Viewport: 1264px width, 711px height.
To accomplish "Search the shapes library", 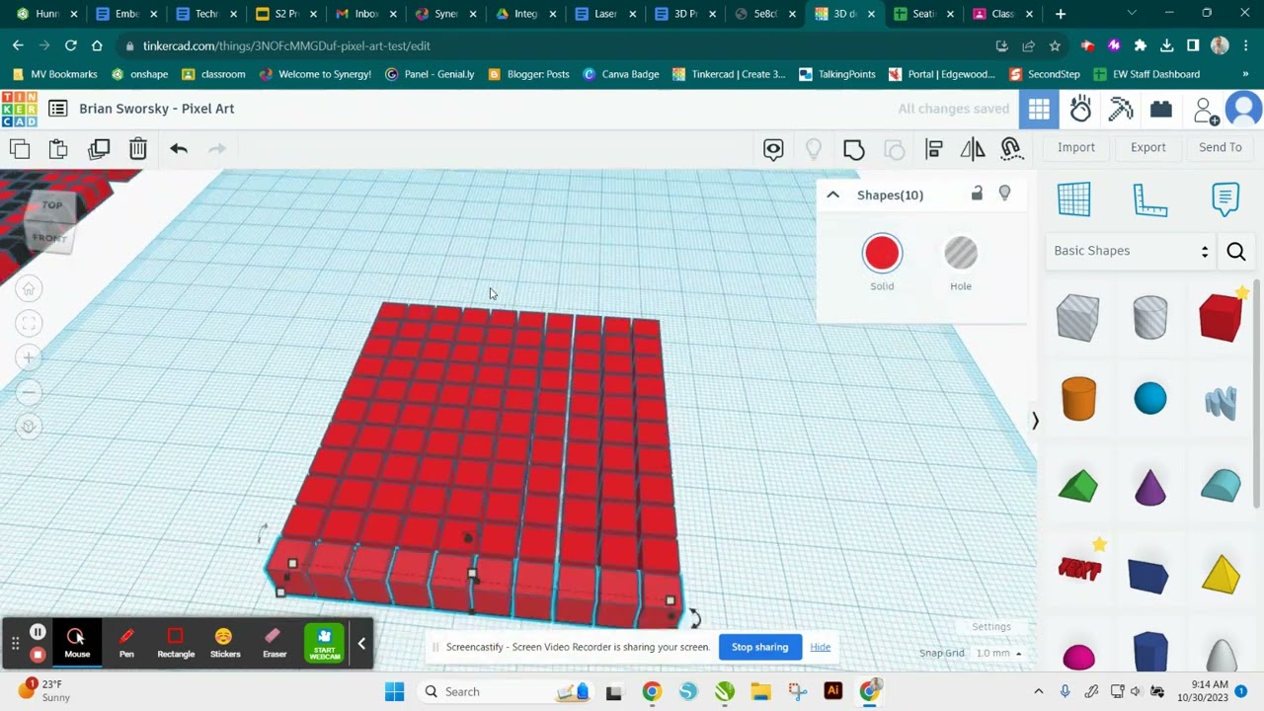I will (x=1235, y=252).
